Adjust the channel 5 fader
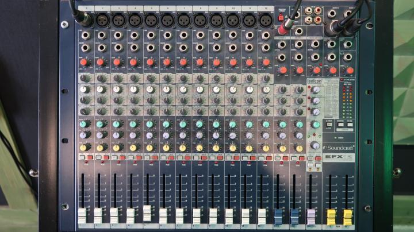The height and width of the screenshot is (232, 414). [147, 212]
